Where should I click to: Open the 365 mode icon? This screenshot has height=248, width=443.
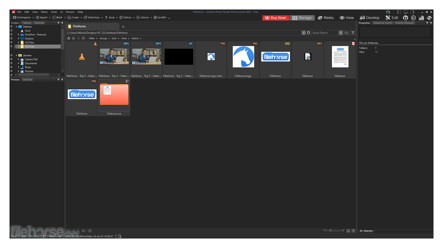click(x=413, y=18)
